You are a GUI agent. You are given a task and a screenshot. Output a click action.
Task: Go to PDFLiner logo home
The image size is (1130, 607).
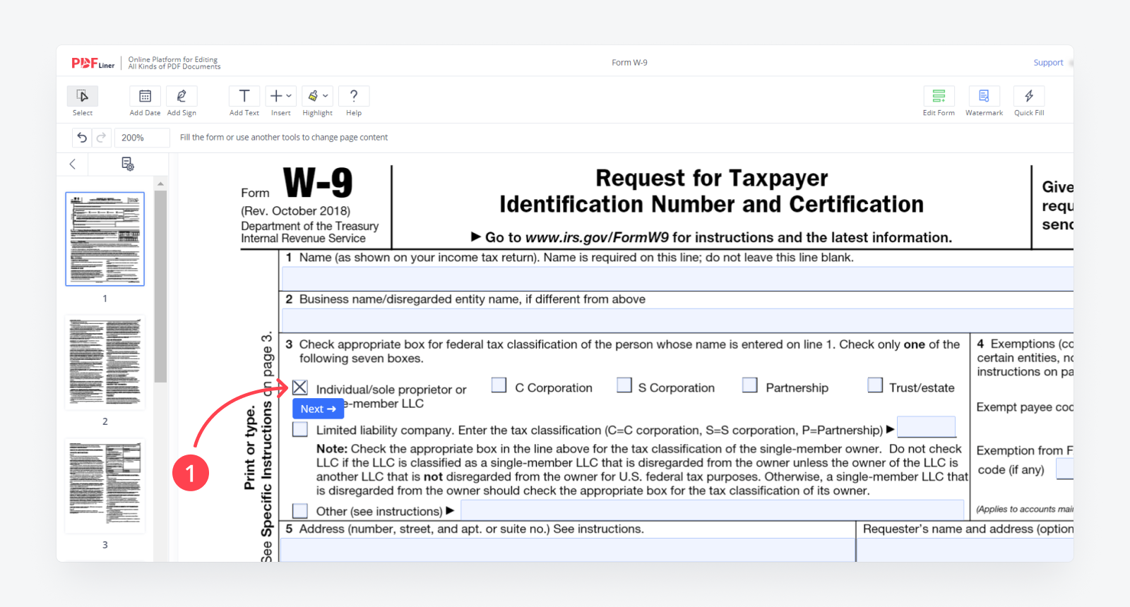[x=93, y=63]
